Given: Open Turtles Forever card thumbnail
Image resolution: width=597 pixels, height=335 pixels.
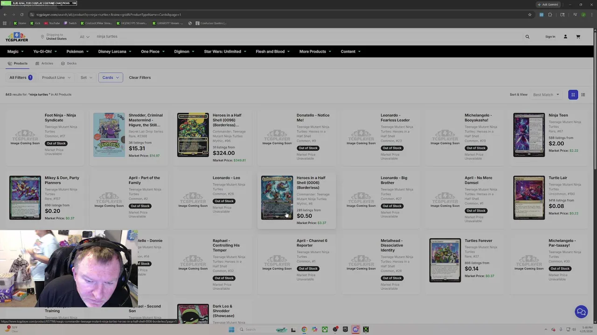Looking at the screenshot, I should tap(445, 261).
